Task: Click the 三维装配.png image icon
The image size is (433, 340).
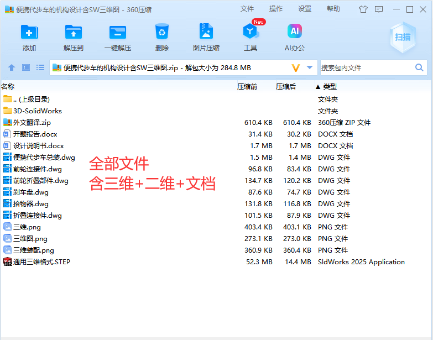Action: (7, 250)
